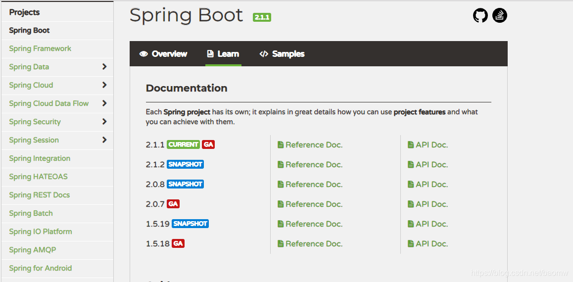Open the GitHub repository icon
This screenshot has width=573, height=282.
[x=480, y=16]
